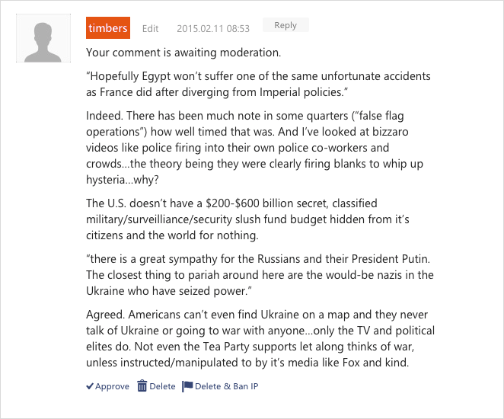Edit this comment via Edit link

151,29
